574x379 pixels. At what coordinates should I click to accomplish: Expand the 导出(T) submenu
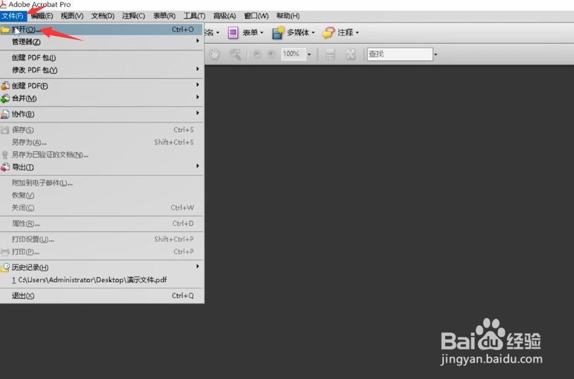(101, 167)
